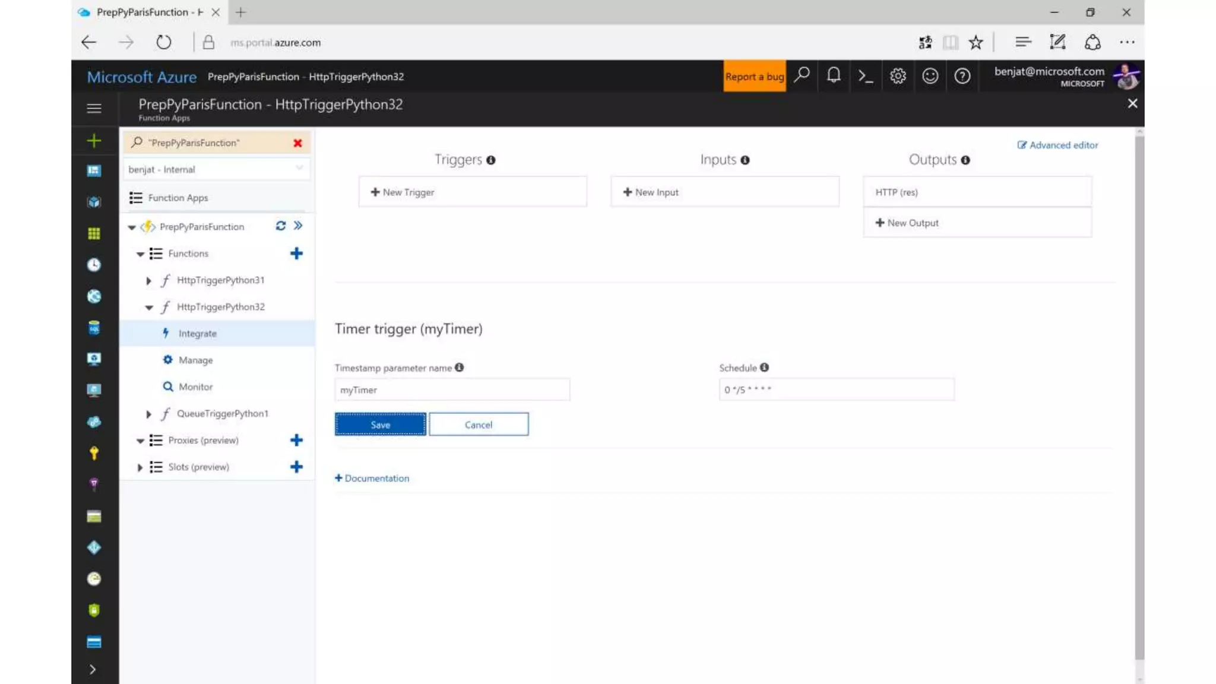
Task: Expand the Slots (preview) node
Action: point(140,467)
